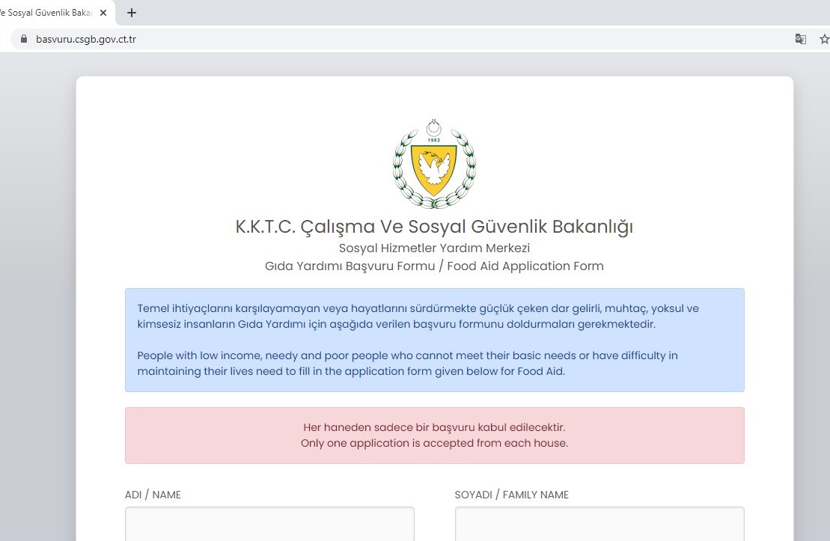The width and height of the screenshot is (830, 541).
Task: Open a new browser tab
Action: tap(132, 13)
